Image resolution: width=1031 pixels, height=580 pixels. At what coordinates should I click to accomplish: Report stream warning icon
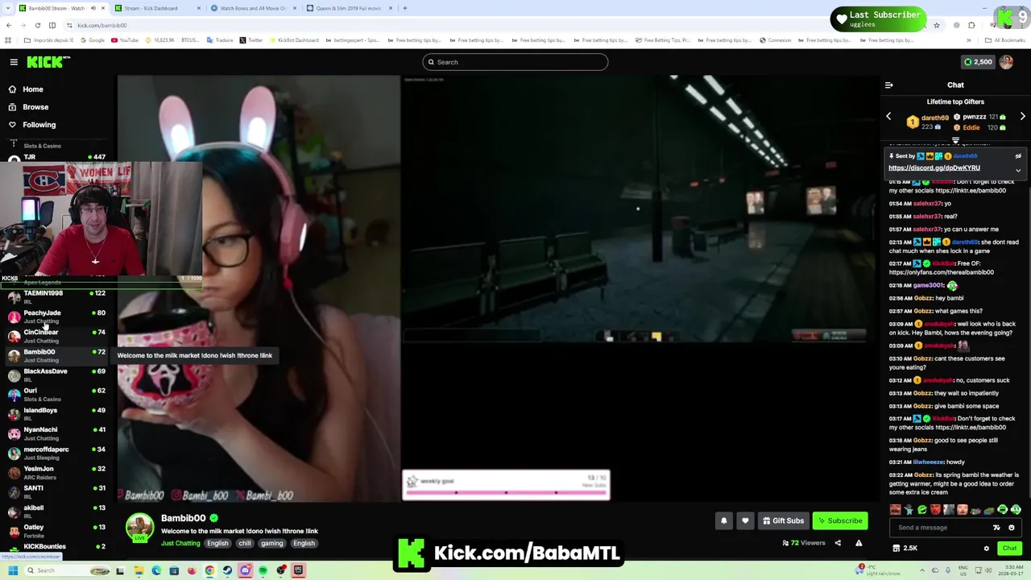click(x=859, y=543)
